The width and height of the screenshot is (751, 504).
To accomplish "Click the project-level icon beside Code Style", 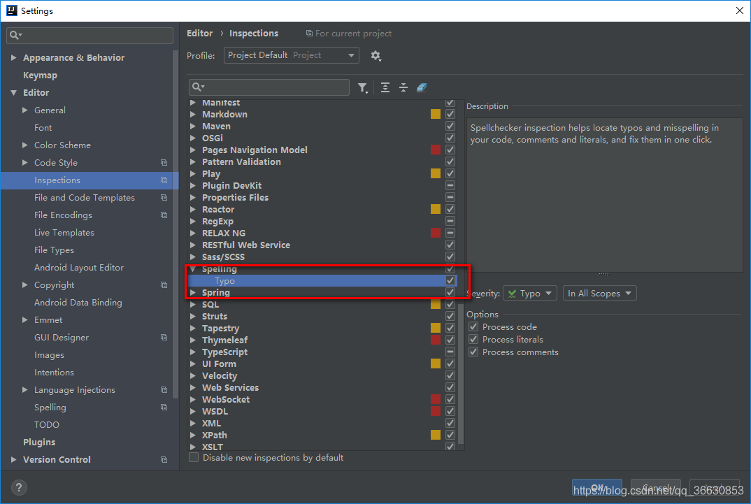I will click(x=164, y=163).
